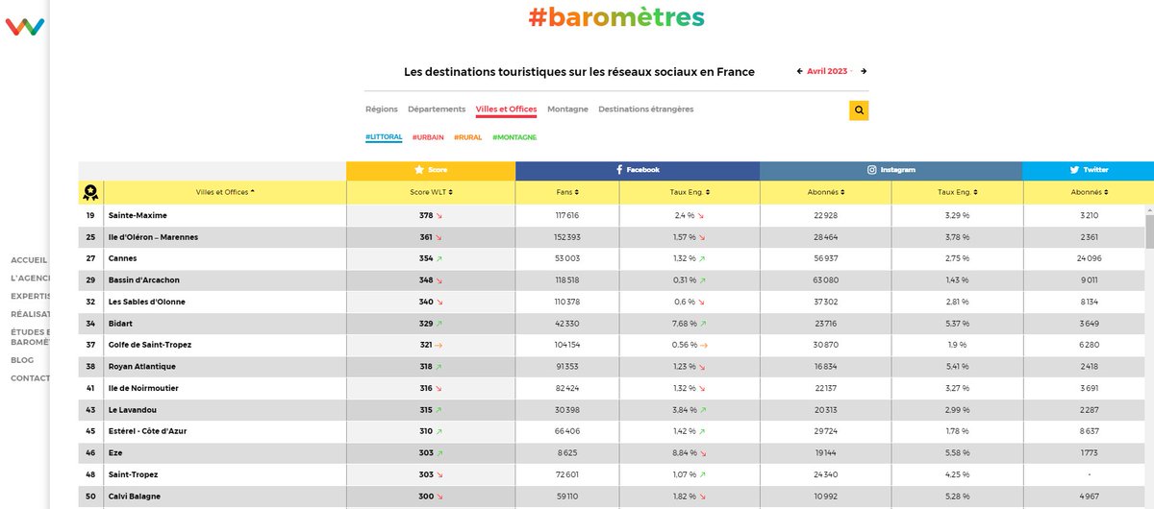Open the EXPERTISES sidebar link

click(29, 296)
